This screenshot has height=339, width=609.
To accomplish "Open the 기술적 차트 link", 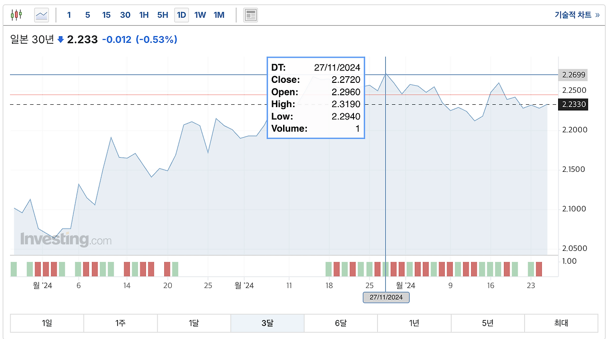I will tap(577, 15).
